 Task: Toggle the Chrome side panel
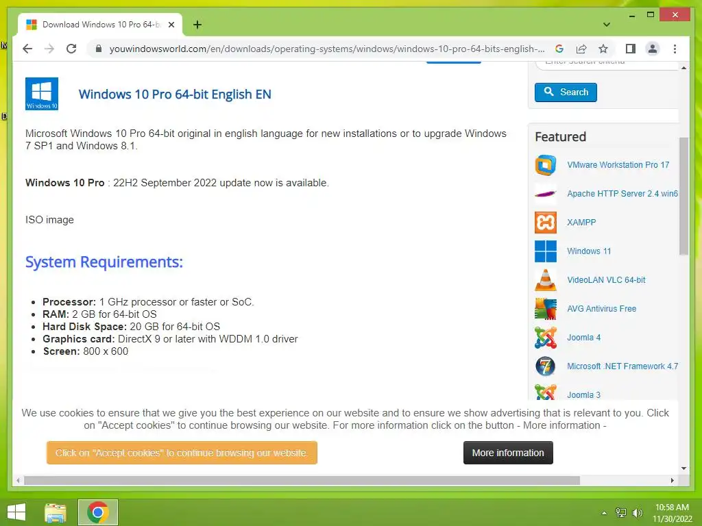[x=631, y=49]
